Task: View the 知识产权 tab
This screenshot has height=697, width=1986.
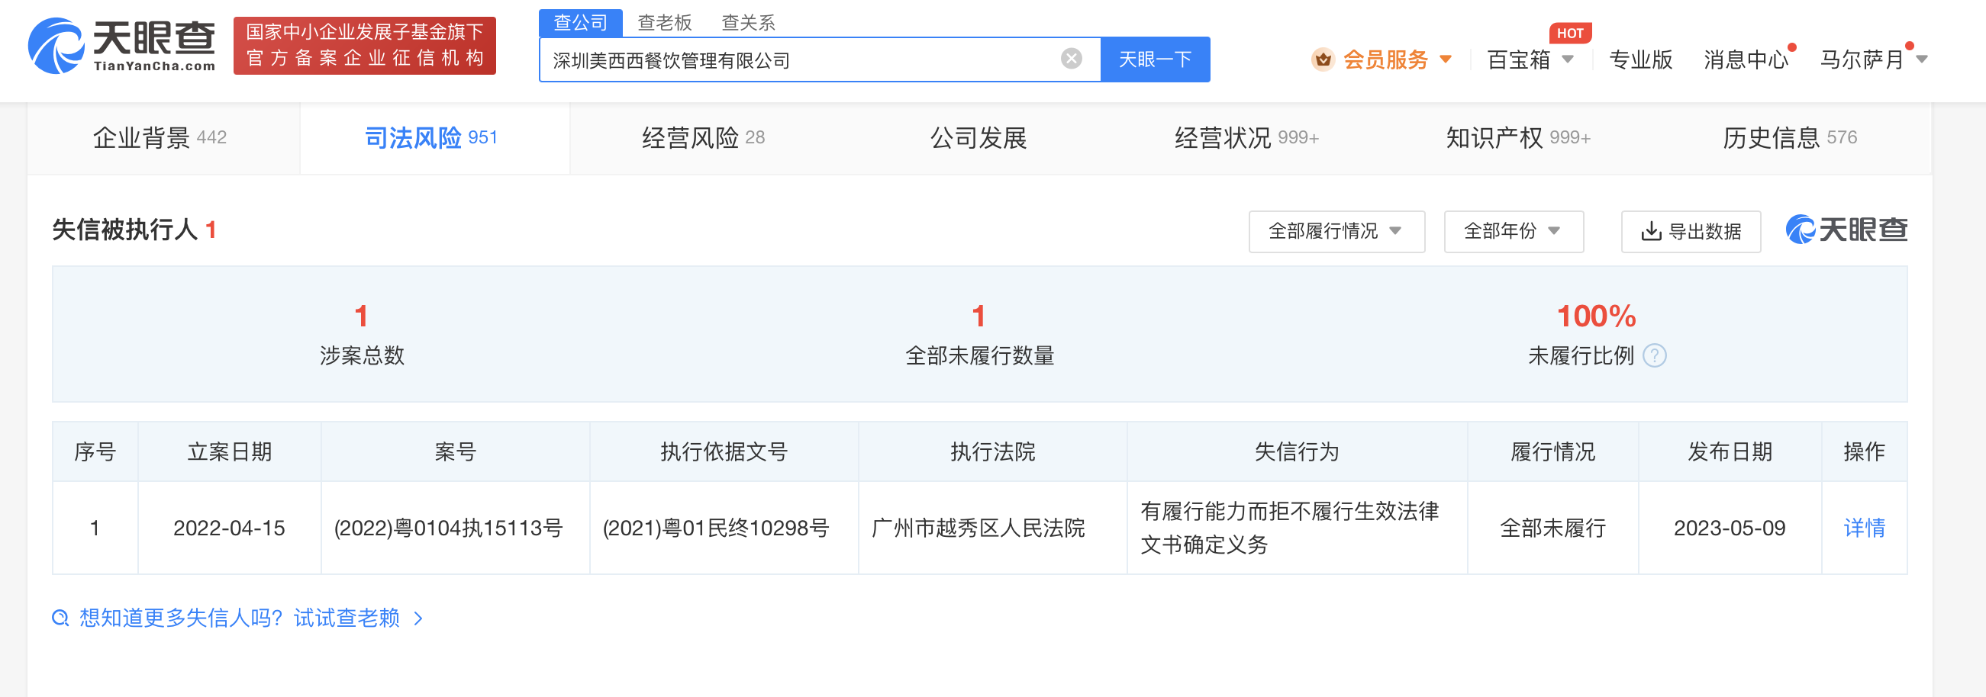Action: point(1518,138)
